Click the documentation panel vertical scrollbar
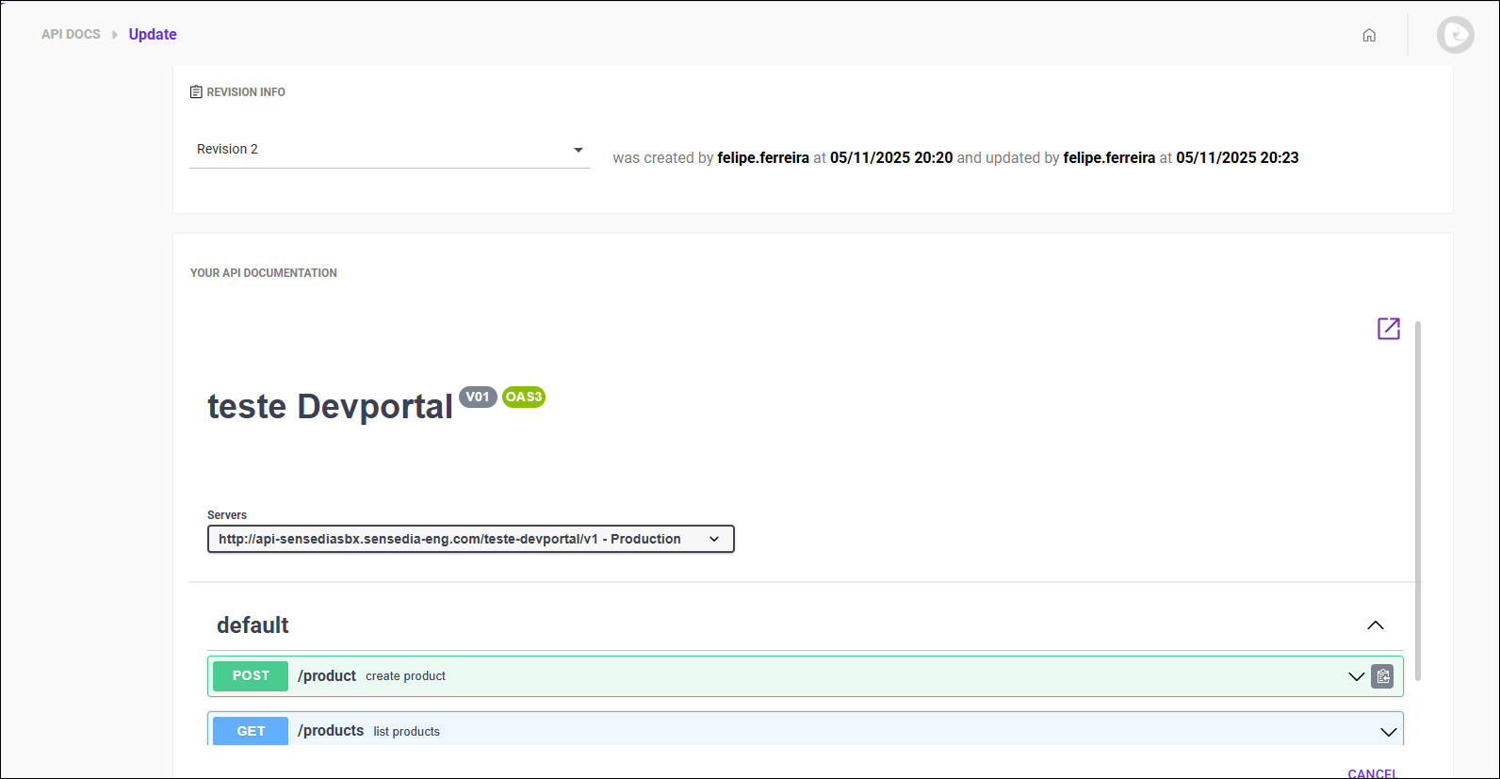 tap(1417, 499)
